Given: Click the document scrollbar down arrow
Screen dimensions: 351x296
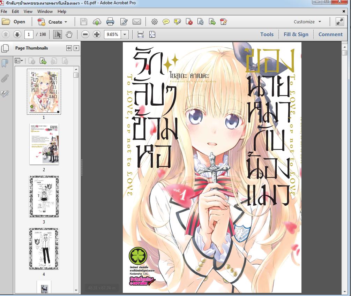Looking at the screenshot, I should click(344, 292).
